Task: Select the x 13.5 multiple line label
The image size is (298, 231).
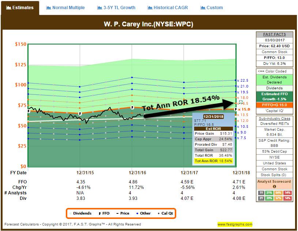Action: [243, 115]
